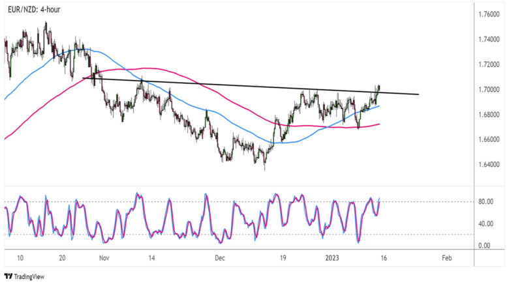Screen dimensions: 509x286
Task: Click the stochastic oscillator's latest peak
Action: (379, 198)
